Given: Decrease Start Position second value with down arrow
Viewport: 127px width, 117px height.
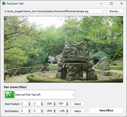Looking at the screenshot, I should (x=42, y=105).
